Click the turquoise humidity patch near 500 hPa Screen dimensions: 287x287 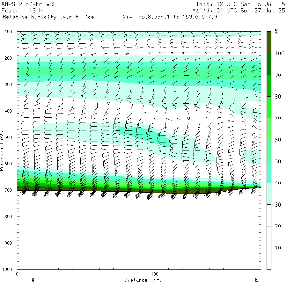pos(143,136)
